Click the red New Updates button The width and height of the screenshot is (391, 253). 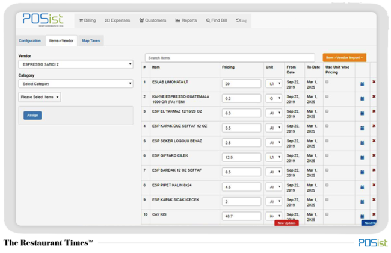pyautogui.click(x=286, y=223)
